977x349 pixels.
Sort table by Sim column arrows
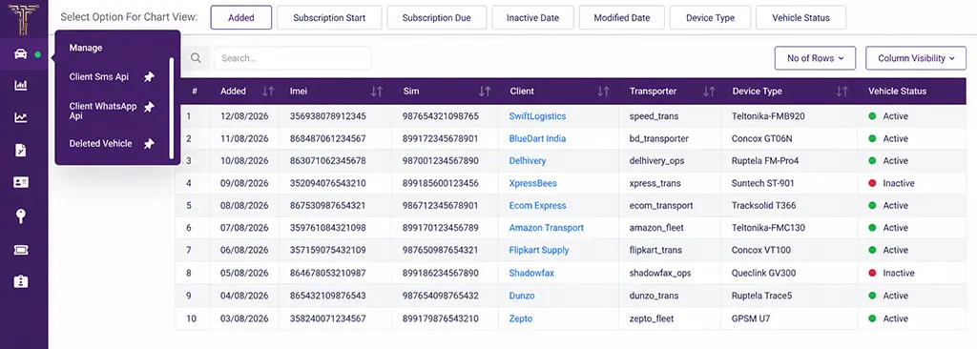(485, 91)
